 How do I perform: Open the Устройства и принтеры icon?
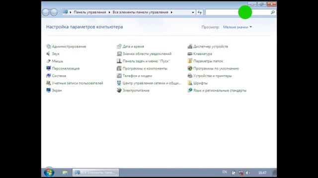pyautogui.click(x=190, y=76)
